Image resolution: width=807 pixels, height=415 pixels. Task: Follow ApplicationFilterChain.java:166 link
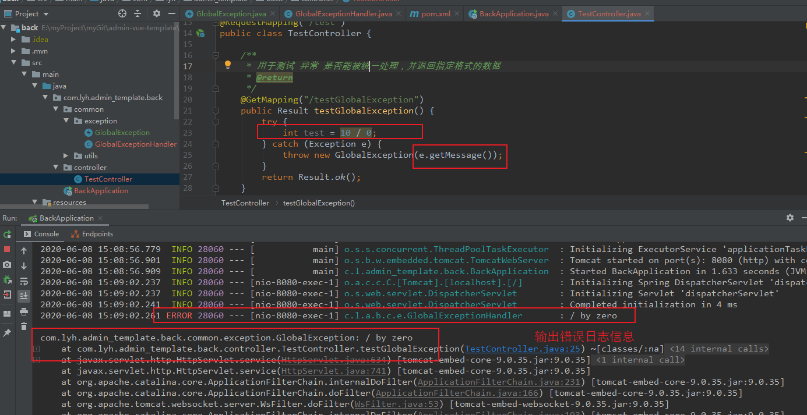click(457, 393)
